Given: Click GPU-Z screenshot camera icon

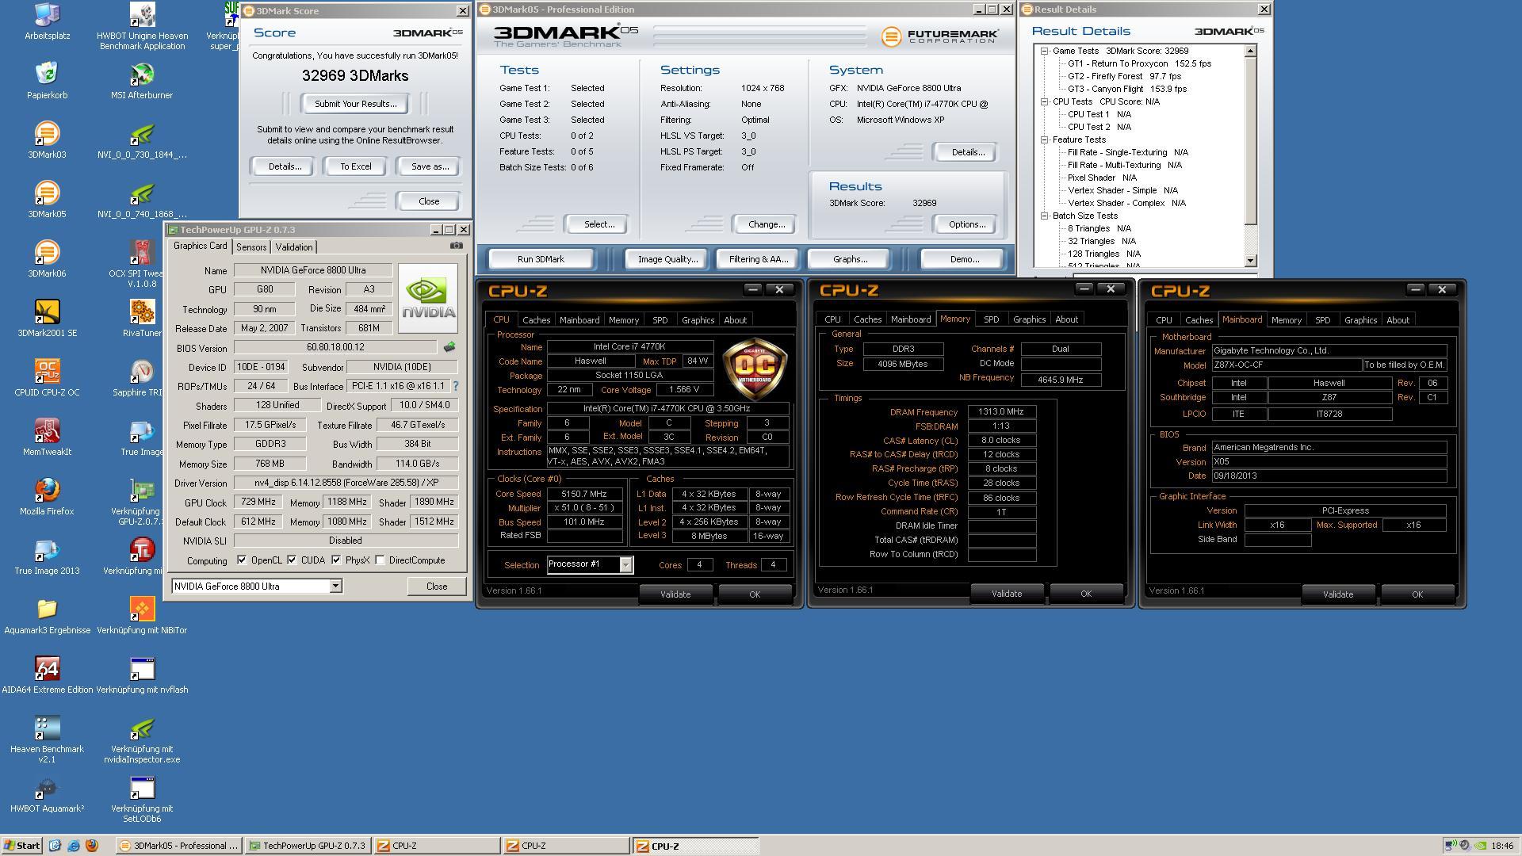Looking at the screenshot, I should point(456,246).
